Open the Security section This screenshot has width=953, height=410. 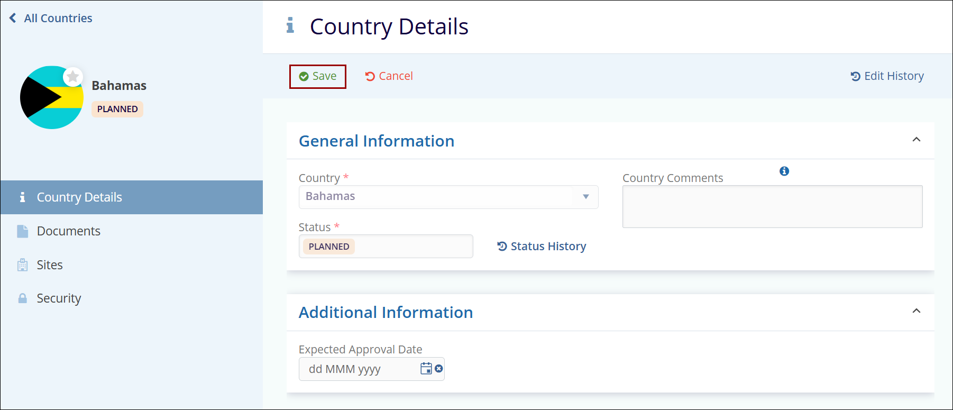pos(59,298)
